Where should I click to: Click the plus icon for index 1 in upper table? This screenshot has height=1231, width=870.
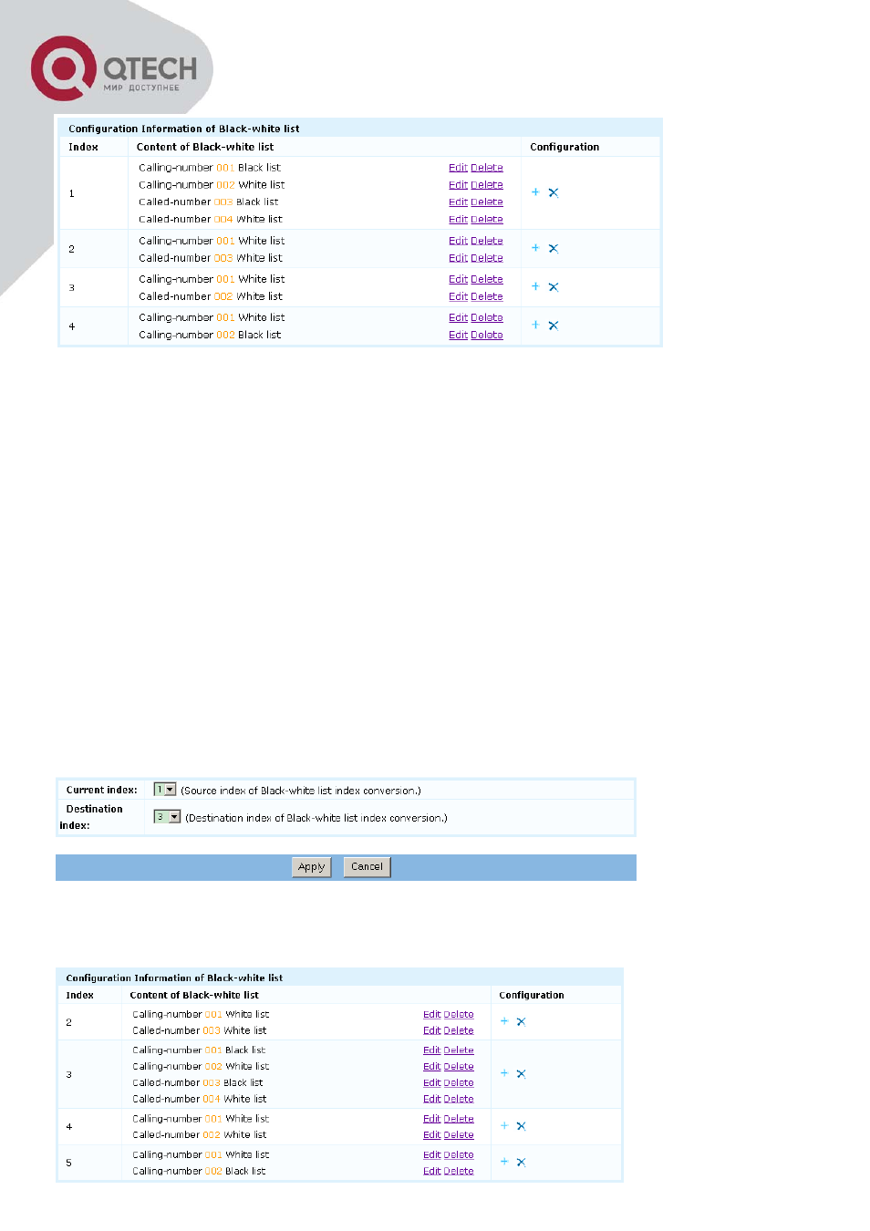click(x=535, y=192)
